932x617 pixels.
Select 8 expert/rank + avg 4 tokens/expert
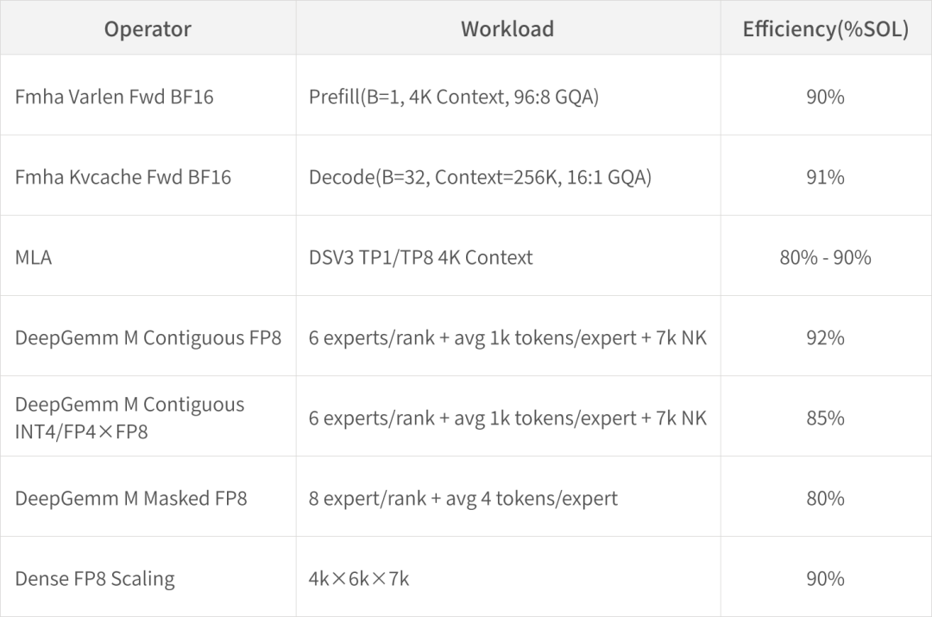pos(463,498)
